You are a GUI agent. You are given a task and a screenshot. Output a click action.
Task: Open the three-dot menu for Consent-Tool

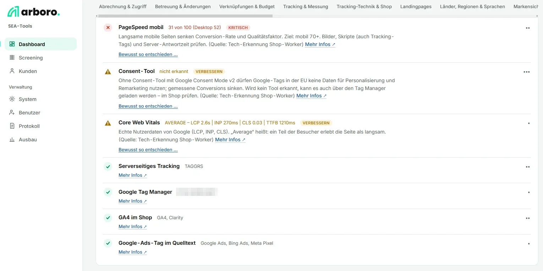[527, 72]
